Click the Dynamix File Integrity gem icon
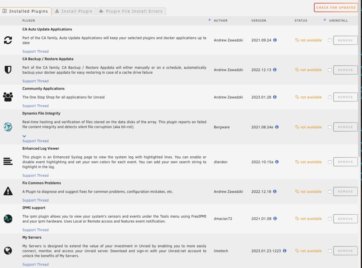Viewport: 362px width, 268px height. click(x=8, y=127)
